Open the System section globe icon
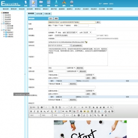Screen dimensions: 138x138 (26, 2)
